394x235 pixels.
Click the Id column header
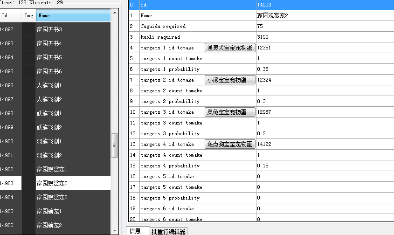[11, 15]
